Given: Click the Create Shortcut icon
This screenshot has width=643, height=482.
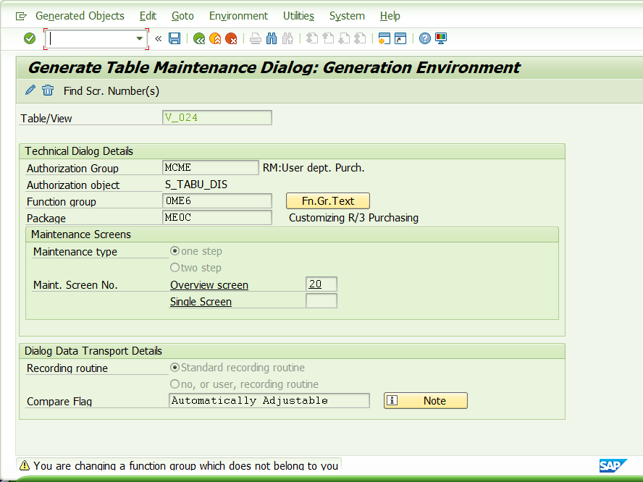Looking at the screenshot, I should [400, 38].
